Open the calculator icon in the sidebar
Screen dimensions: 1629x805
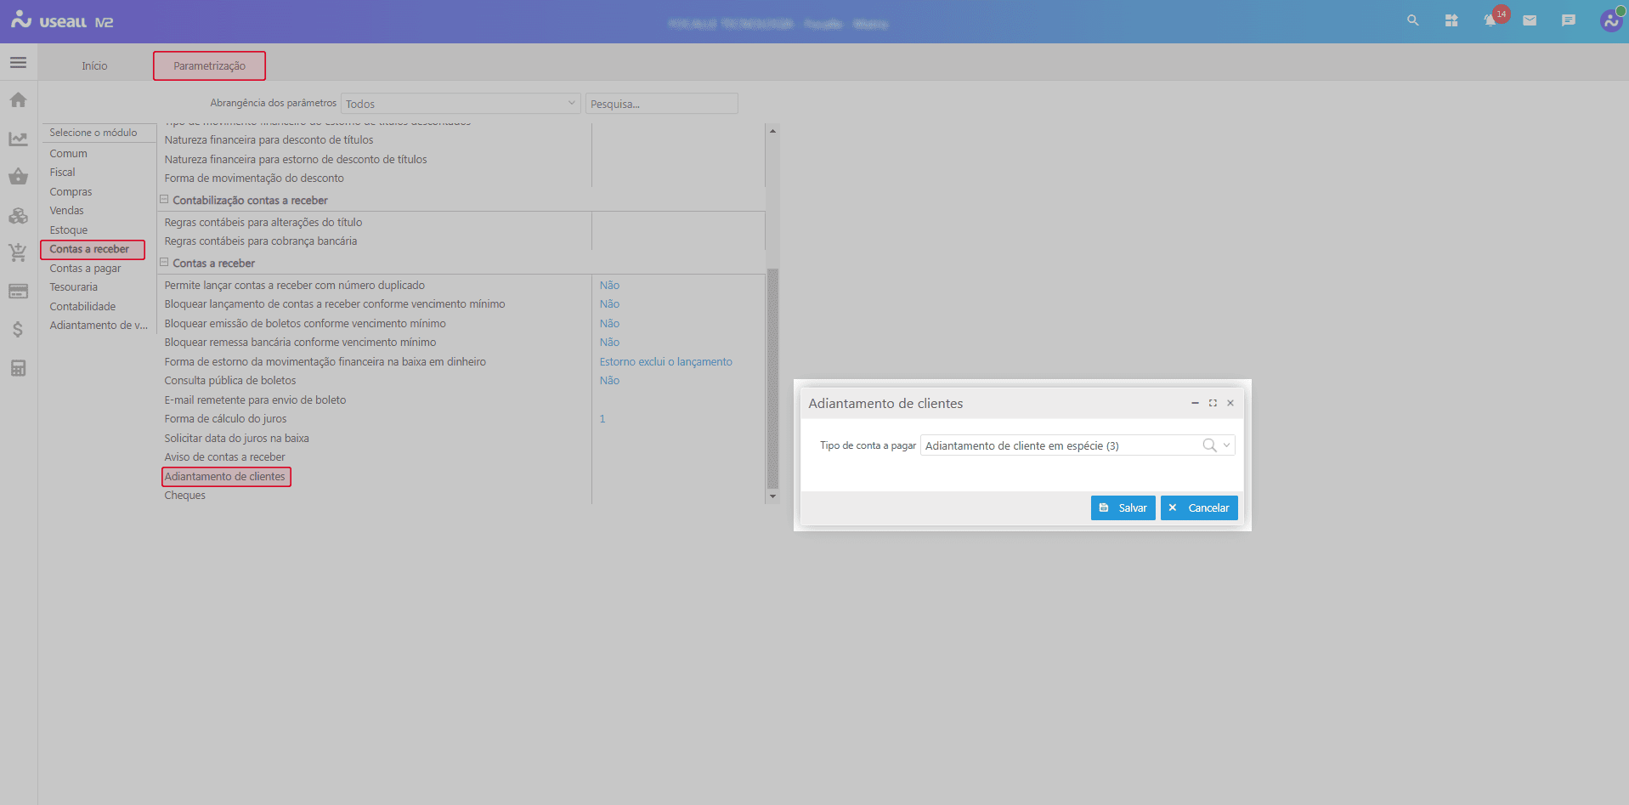click(18, 368)
